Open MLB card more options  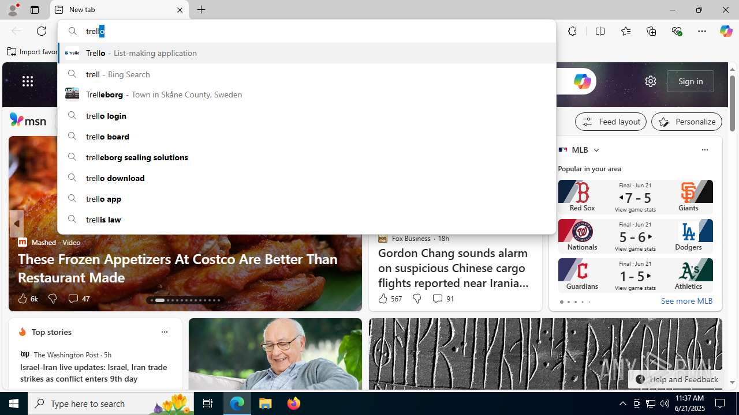tap(704, 150)
